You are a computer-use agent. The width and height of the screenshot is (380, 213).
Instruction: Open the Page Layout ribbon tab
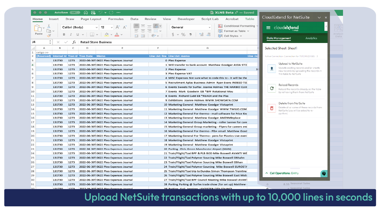click(91, 19)
